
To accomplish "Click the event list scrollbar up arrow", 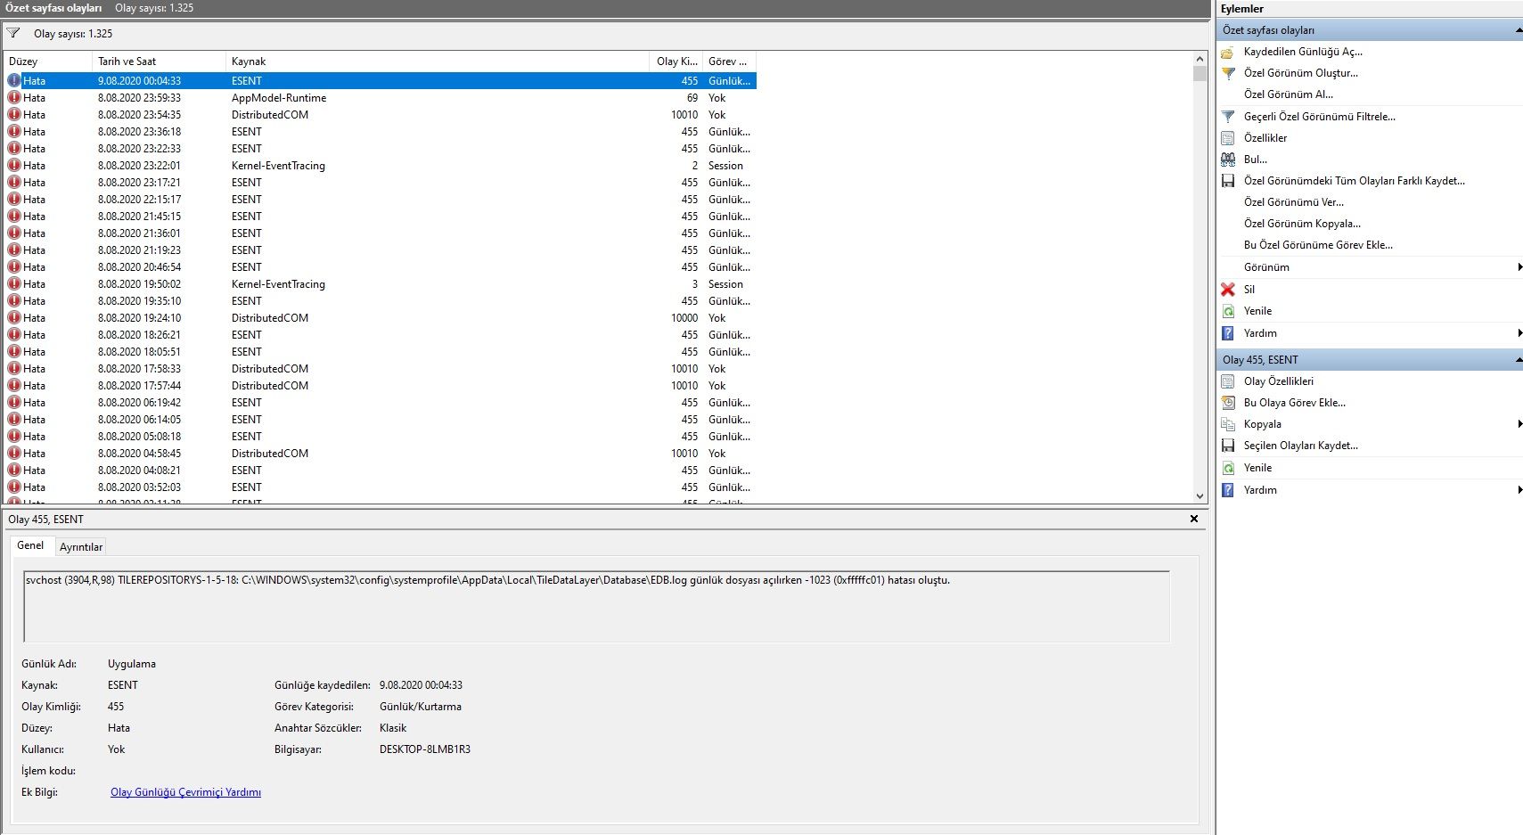I will (1200, 59).
